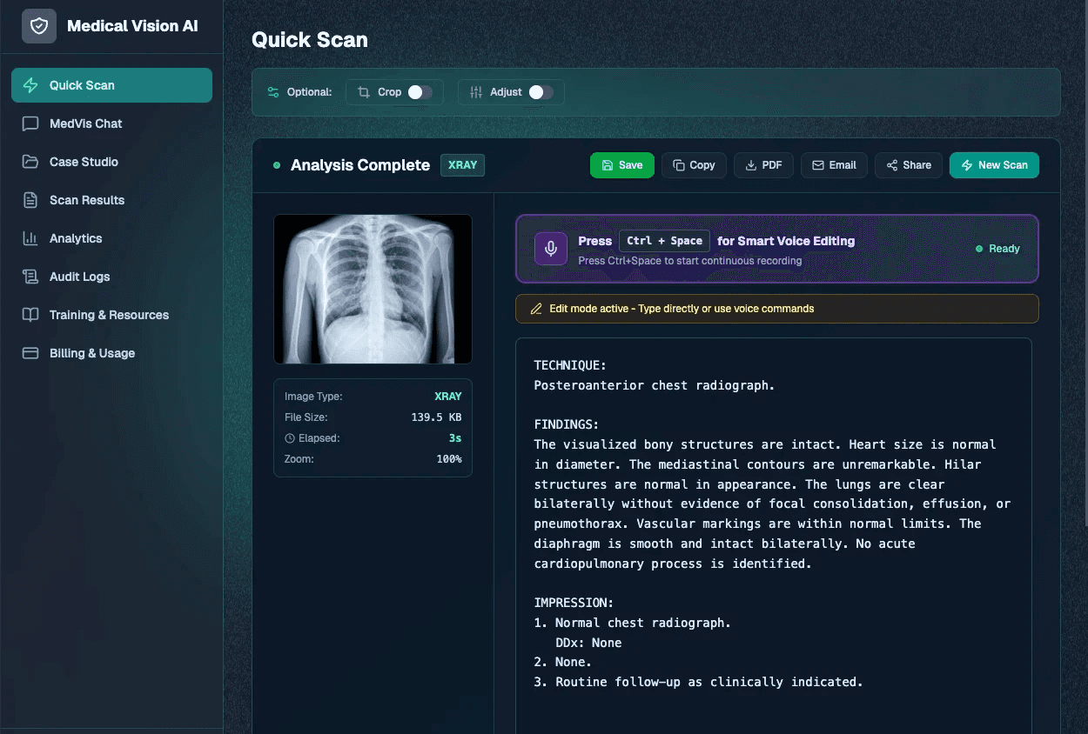Email the report
Screen dimensions: 1088x734
click(x=833, y=165)
